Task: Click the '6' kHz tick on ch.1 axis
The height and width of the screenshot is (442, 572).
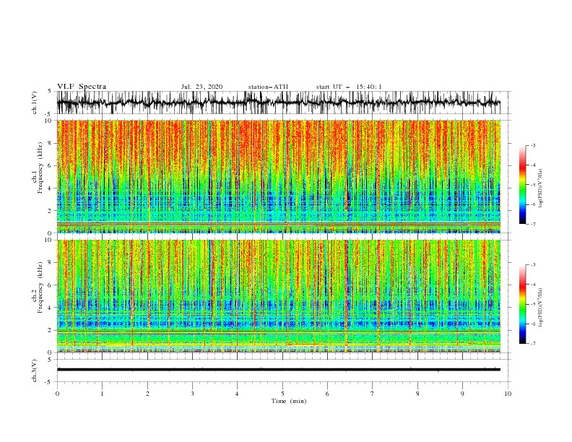Action: click(51, 166)
